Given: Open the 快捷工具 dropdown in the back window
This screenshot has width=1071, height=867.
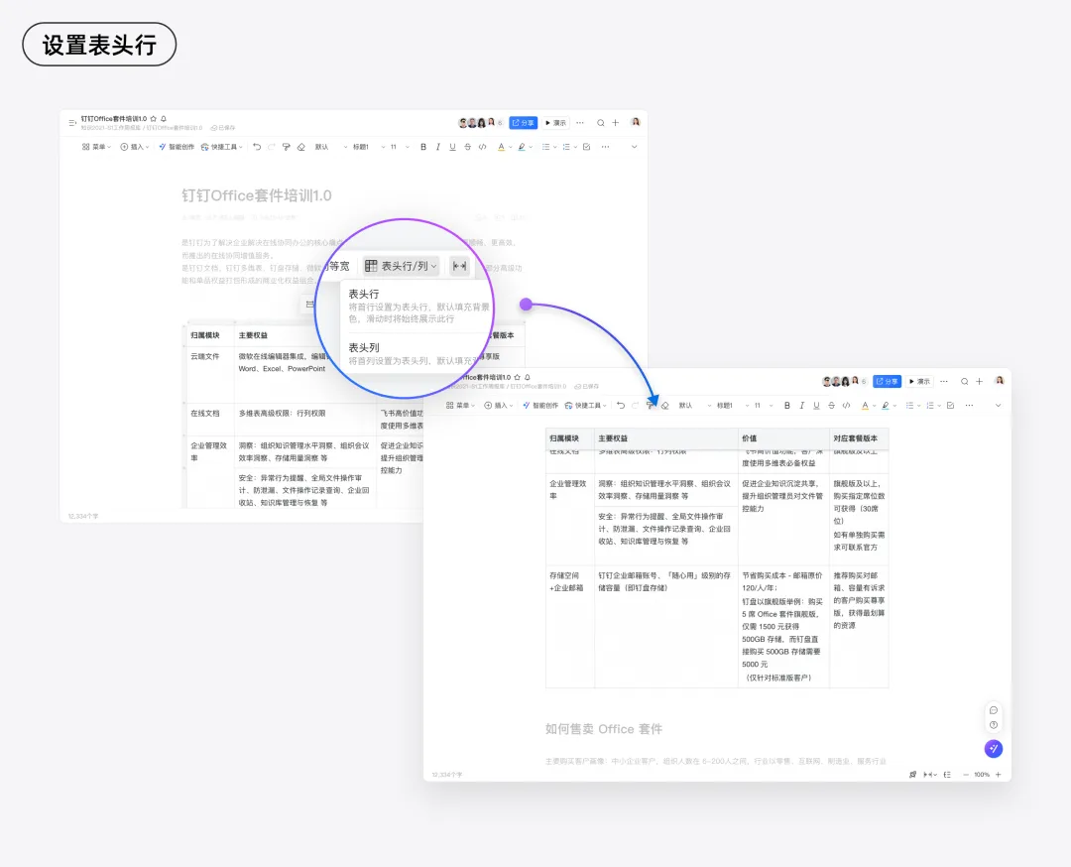Looking at the screenshot, I should pos(222,147).
